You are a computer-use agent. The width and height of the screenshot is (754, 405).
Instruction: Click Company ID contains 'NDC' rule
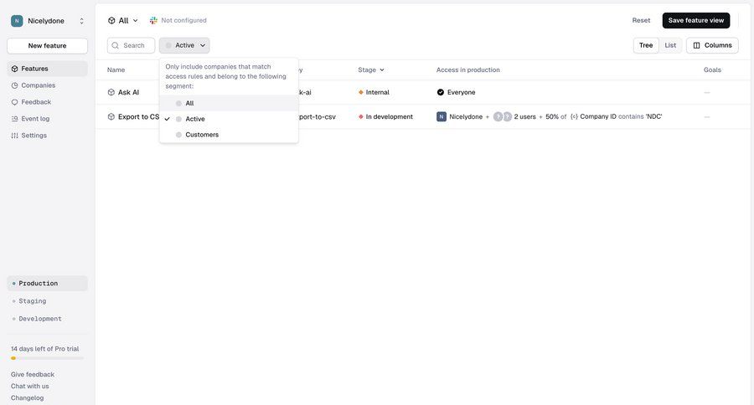[616, 117]
